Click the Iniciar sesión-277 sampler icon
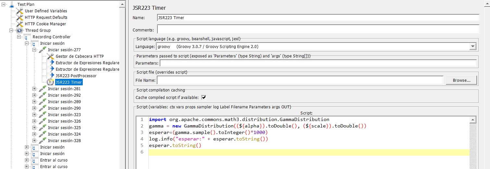490x169 pixels. coord(43,50)
